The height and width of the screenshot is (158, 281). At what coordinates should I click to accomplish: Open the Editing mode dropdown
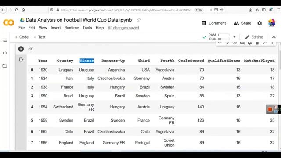click(254, 37)
